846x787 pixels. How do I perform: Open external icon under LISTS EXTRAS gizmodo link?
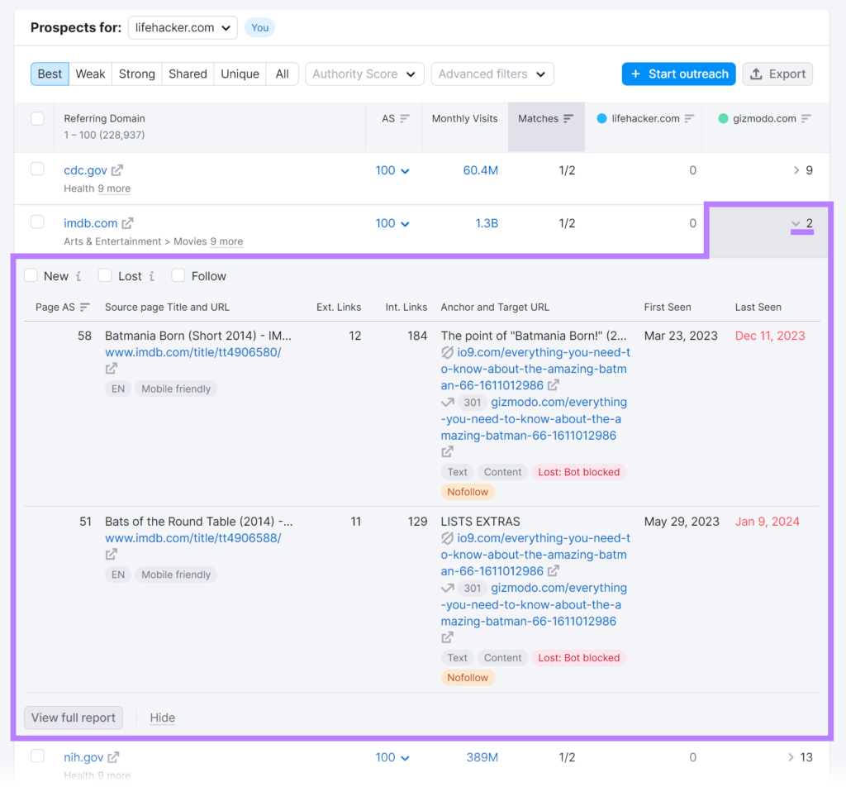(x=447, y=637)
